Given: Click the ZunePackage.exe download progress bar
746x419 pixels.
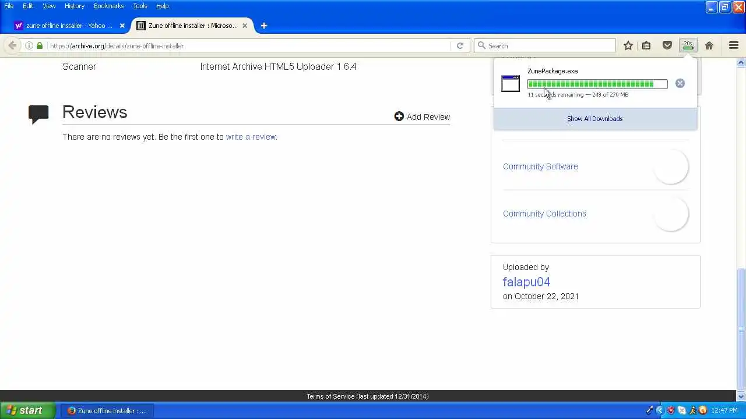Looking at the screenshot, I should click(597, 84).
